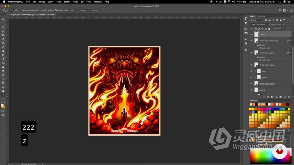Select the Layer 2 thumbnail

tap(256, 34)
